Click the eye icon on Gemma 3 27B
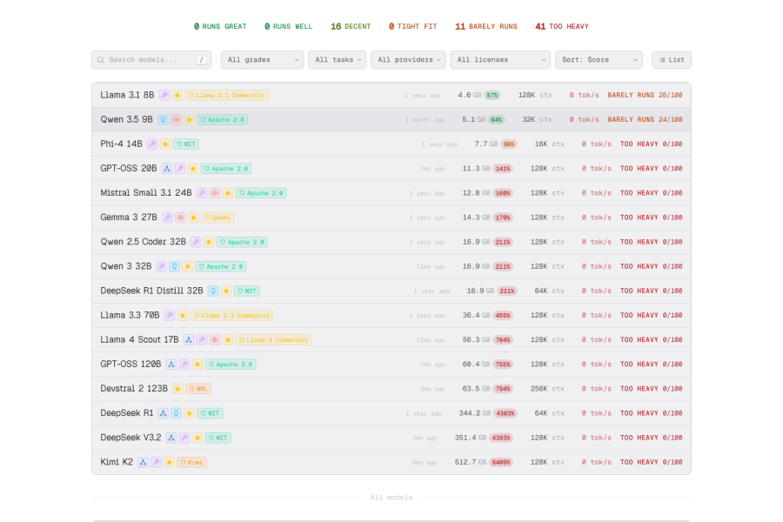Image resolution: width=783 pixels, height=522 pixels. coord(181,217)
